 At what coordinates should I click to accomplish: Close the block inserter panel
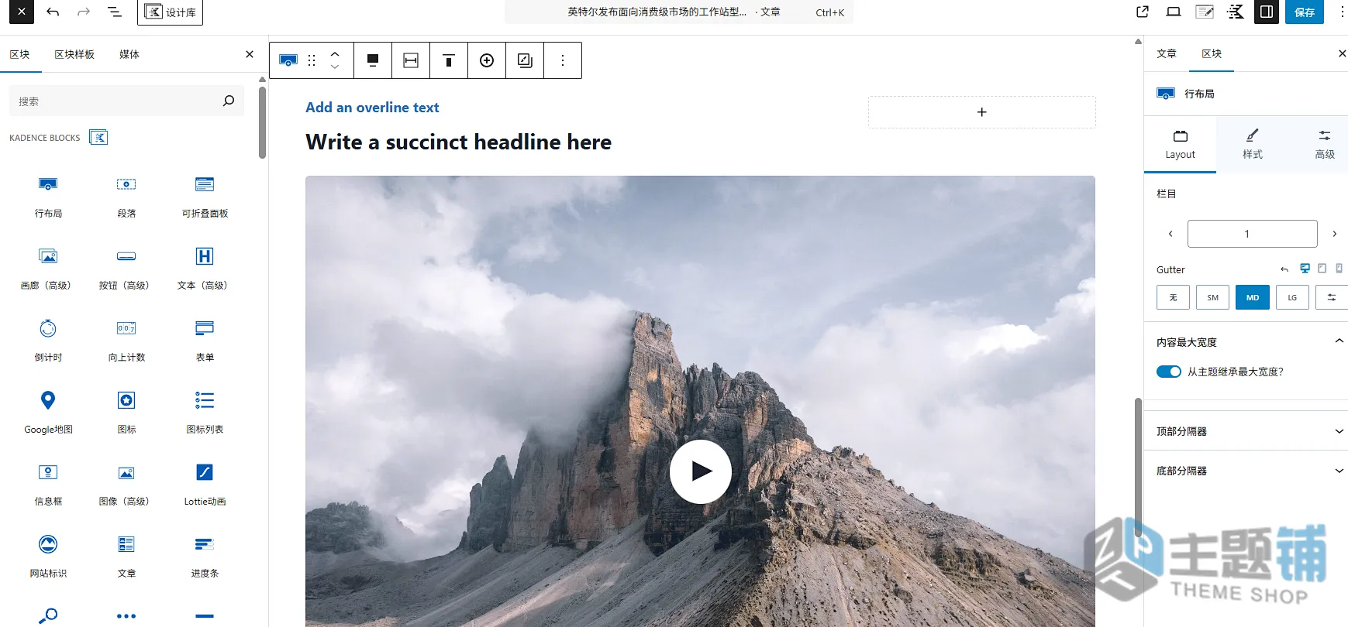point(250,54)
